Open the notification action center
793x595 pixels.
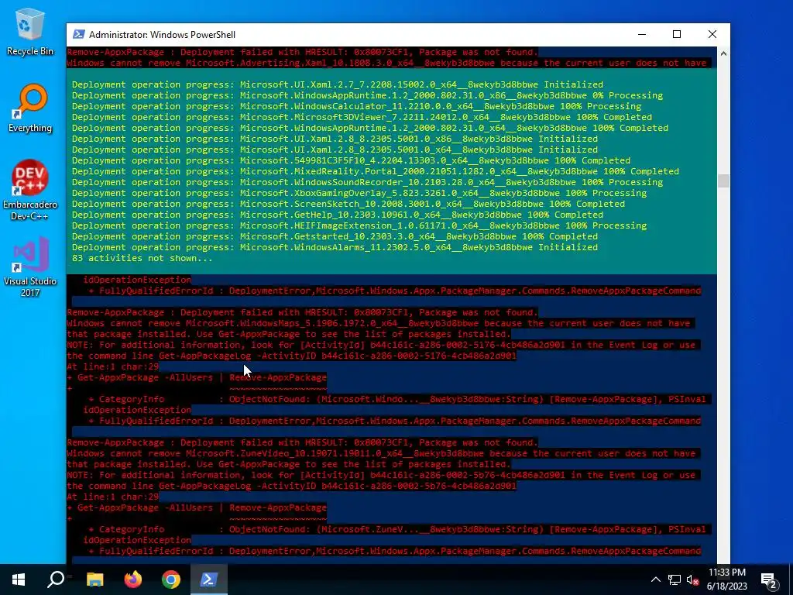pos(769,580)
